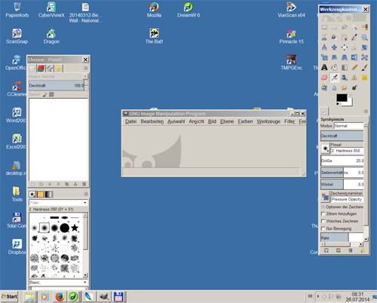Open the brushes dock tab configuration menu
Viewport: 377px width, 303px height.
point(86,194)
